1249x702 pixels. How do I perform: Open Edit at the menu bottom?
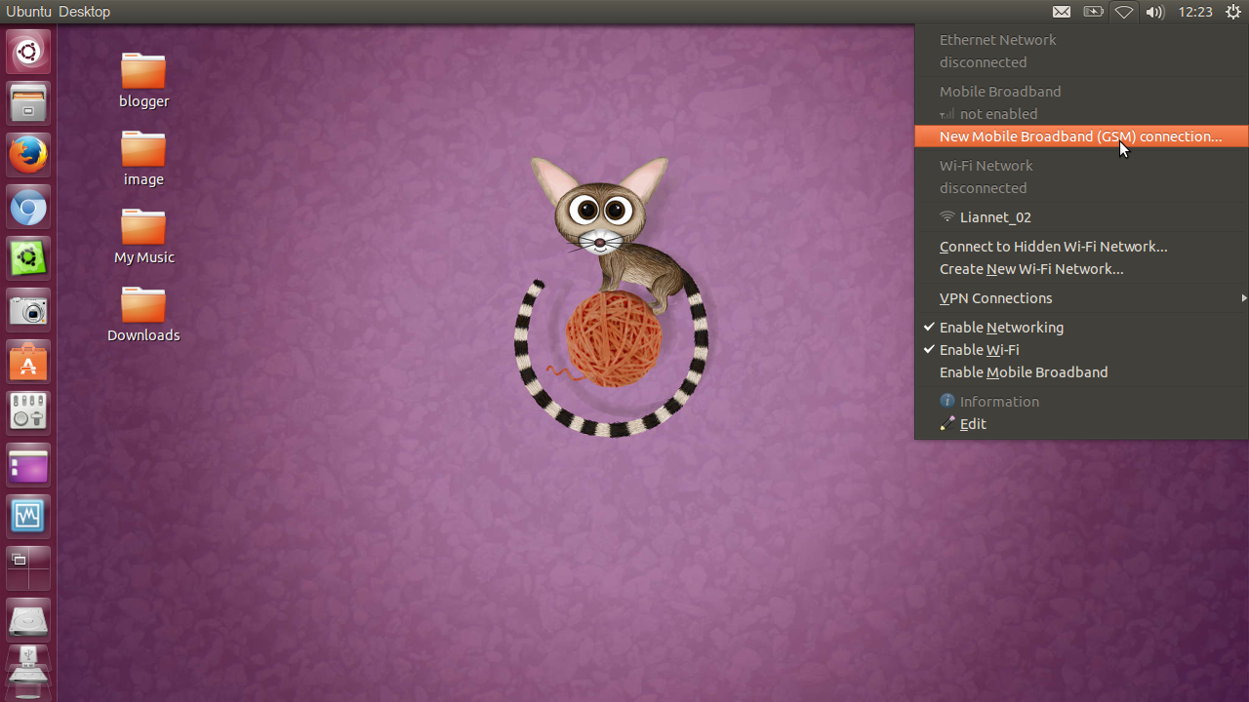973,423
